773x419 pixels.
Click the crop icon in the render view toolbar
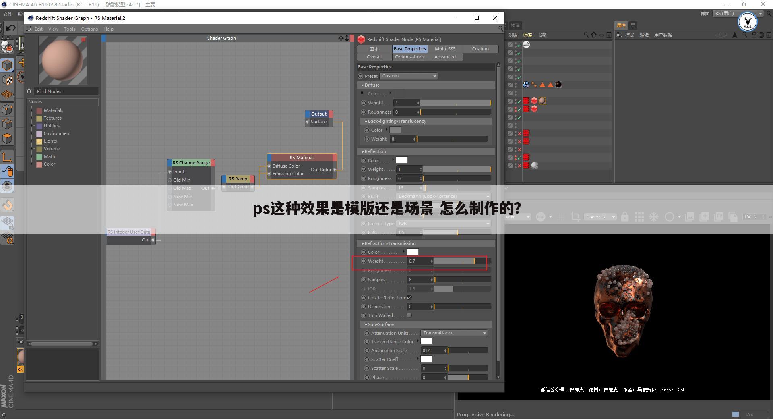pyautogui.click(x=575, y=217)
